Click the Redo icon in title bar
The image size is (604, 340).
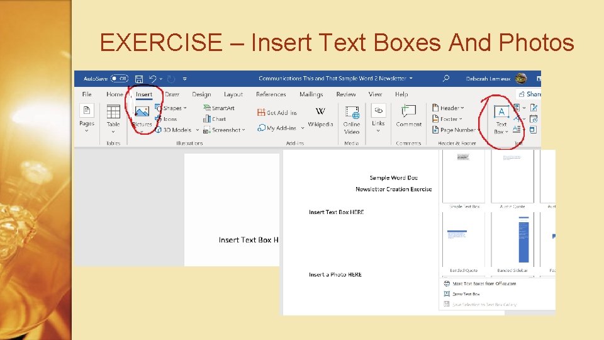[x=171, y=79]
